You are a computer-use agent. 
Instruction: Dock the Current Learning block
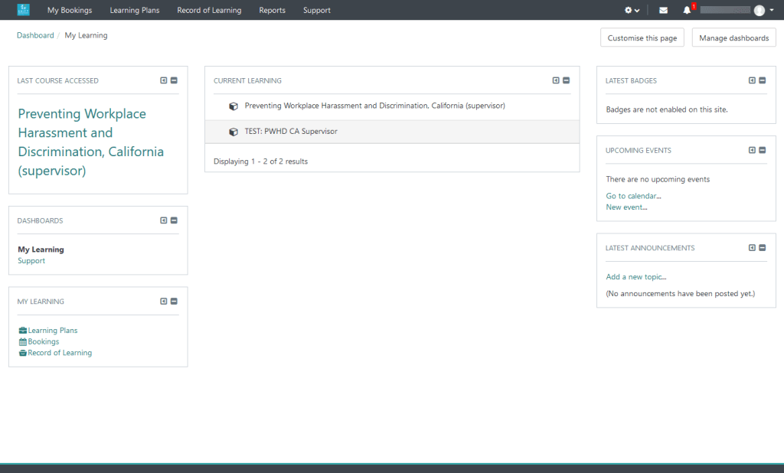556,80
